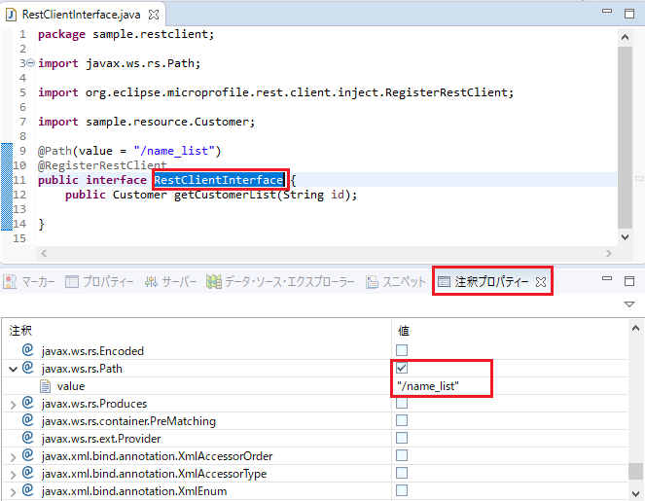This screenshot has width=645, height=501.
Task: Click the XmlEnum annotation @ icon
Action: click(27, 490)
